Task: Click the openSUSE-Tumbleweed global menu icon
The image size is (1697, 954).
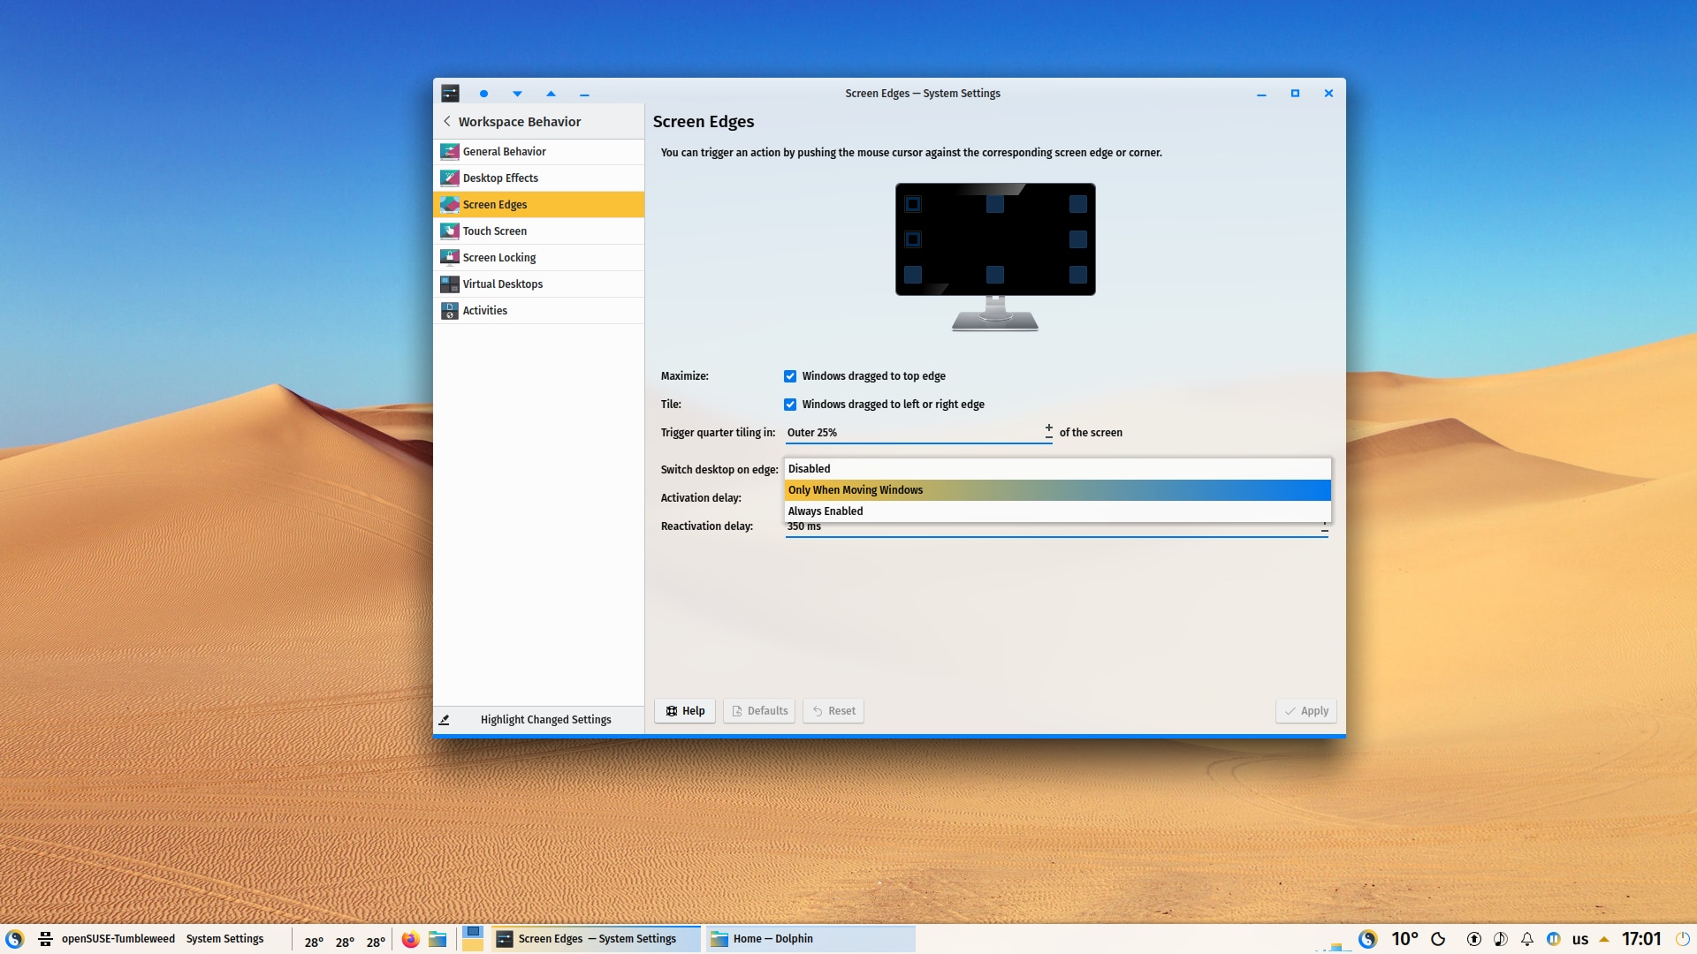Action: pos(46,939)
